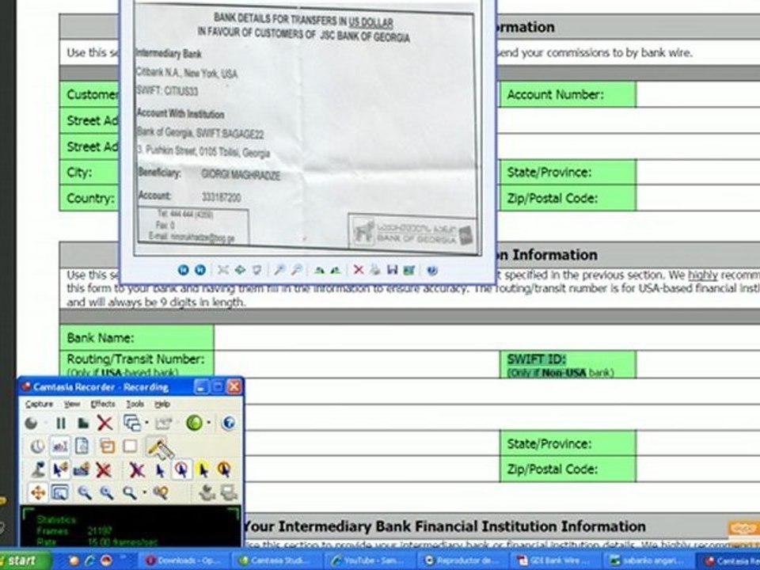
Task: Open Capture menu in Camtasia Recorder
Action: [x=39, y=404]
